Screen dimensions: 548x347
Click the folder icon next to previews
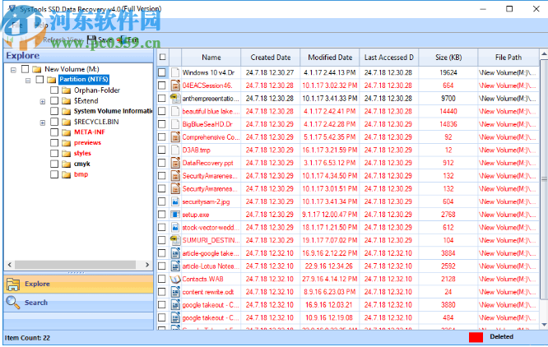click(67, 143)
